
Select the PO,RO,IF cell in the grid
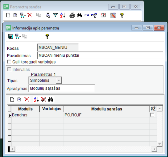tap(107, 115)
